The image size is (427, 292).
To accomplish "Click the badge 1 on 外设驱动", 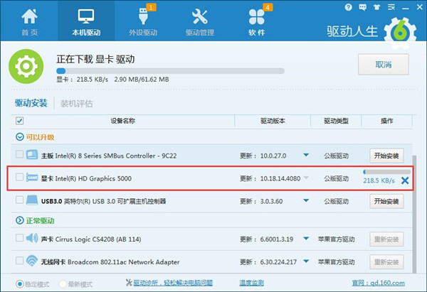I will [x=151, y=7].
